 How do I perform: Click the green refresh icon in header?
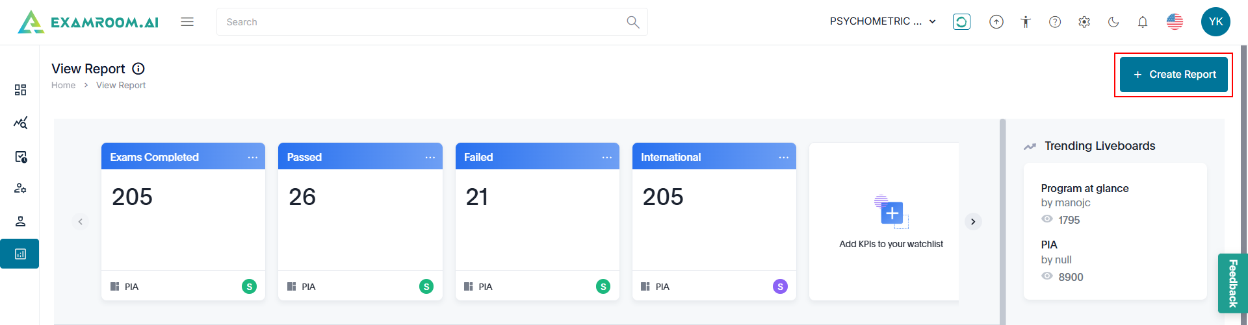[961, 22]
